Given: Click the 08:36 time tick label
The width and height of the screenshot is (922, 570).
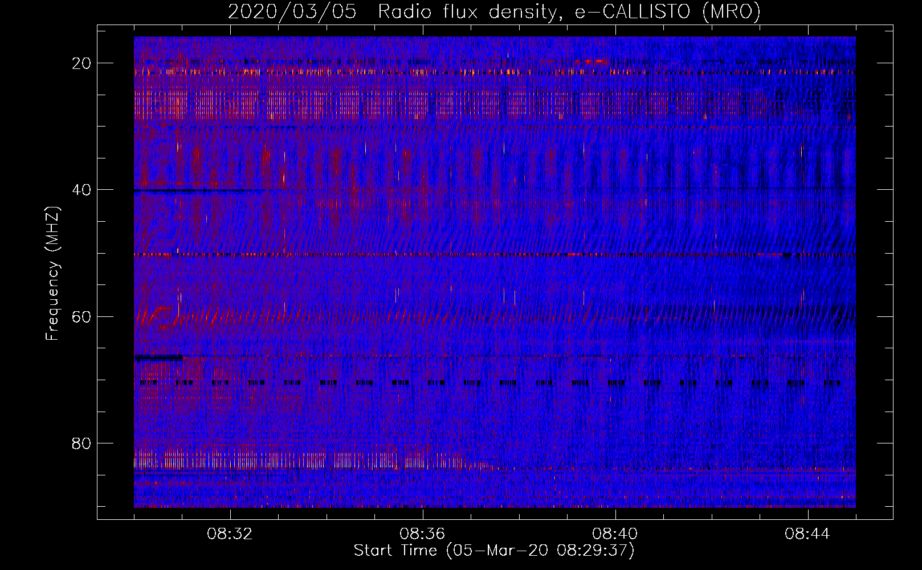Looking at the screenshot, I should (x=422, y=534).
